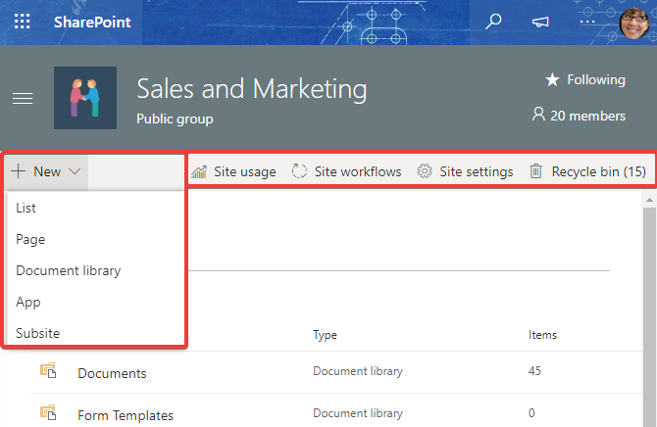
Task: Click the plus icon next to New
Action: coord(19,171)
